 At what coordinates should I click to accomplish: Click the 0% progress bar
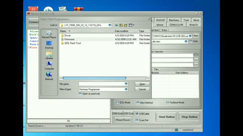pos(68,121)
